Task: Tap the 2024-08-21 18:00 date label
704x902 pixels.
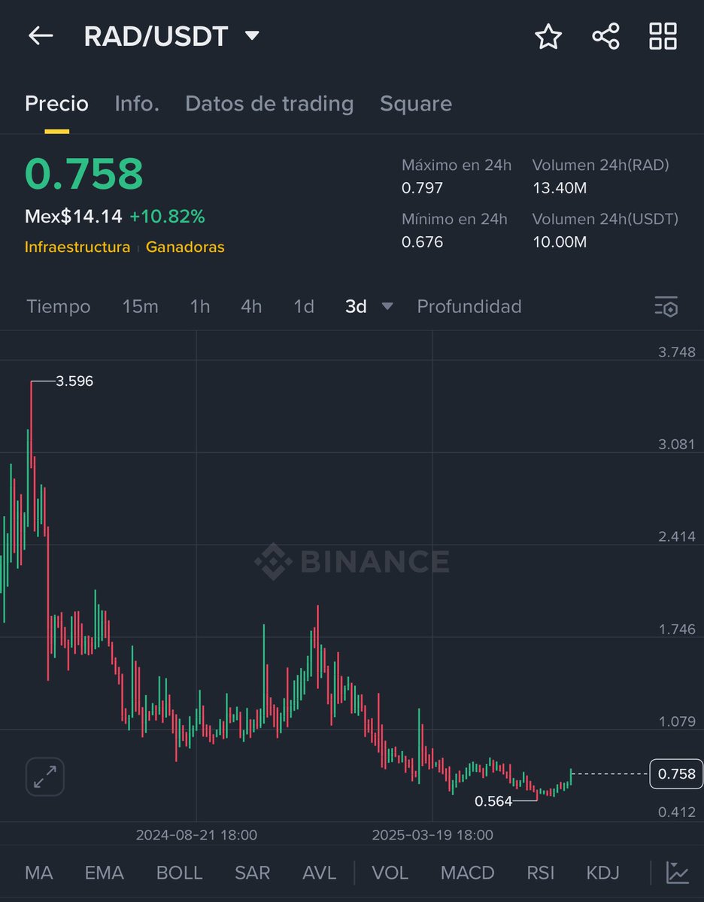Action: coord(196,835)
